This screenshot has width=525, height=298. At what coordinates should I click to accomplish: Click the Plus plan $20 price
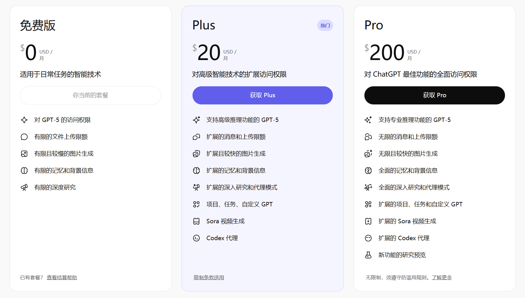(x=209, y=53)
